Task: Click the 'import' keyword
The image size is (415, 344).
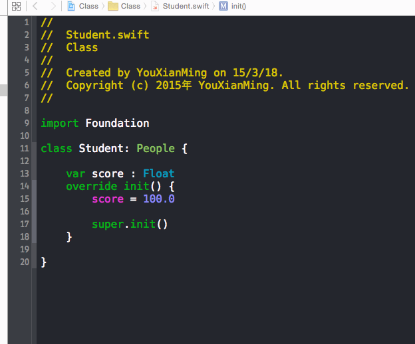Action: pyautogui.click(x=60, y=124)
